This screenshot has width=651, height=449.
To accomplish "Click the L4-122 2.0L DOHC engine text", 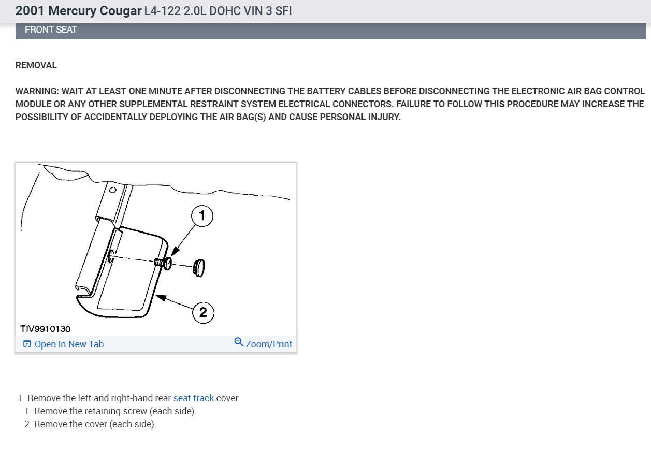I will coord(218,10).
